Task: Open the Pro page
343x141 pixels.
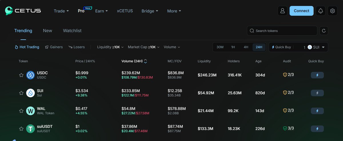Action: [81, 11]
